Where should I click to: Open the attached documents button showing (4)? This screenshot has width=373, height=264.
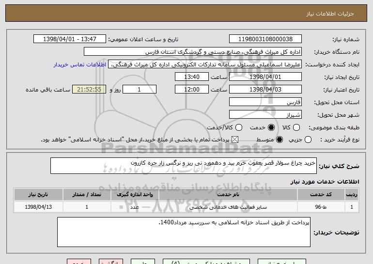[x=206, y=262]
